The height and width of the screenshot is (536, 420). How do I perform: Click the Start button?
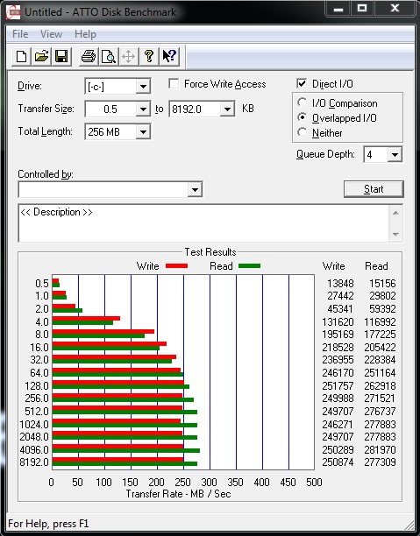(x=374, y=189)
